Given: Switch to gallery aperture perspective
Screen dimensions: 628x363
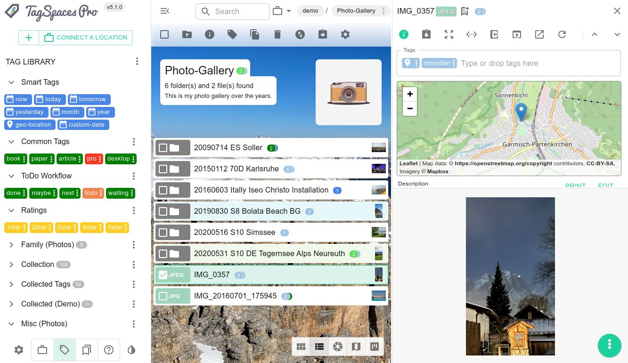Looking at the screenshot, I should pos(338,347).
